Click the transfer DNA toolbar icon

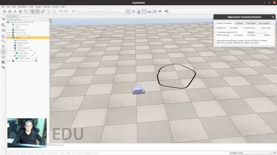point(55,12)
